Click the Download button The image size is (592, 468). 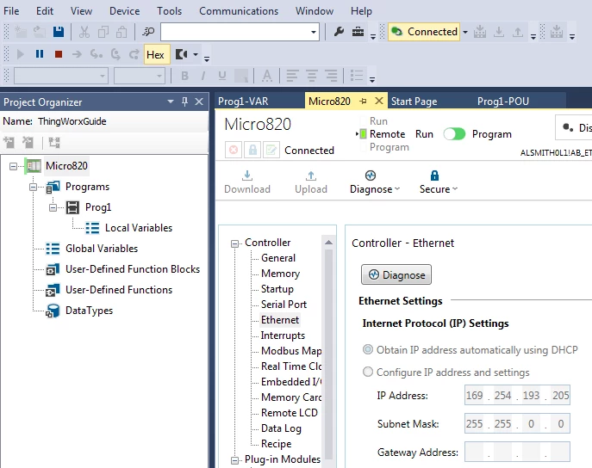point(247,182)
